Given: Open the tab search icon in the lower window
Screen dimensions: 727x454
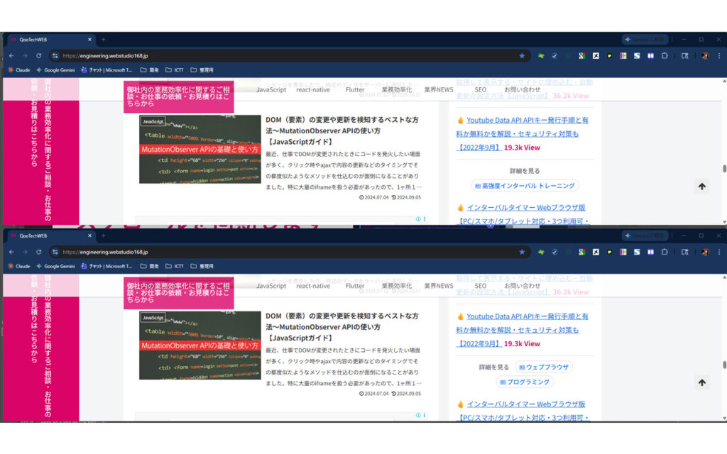Looking at the screenshot, I should coord(685,252).
